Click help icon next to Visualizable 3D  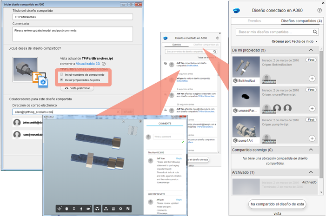coord(104,64)
